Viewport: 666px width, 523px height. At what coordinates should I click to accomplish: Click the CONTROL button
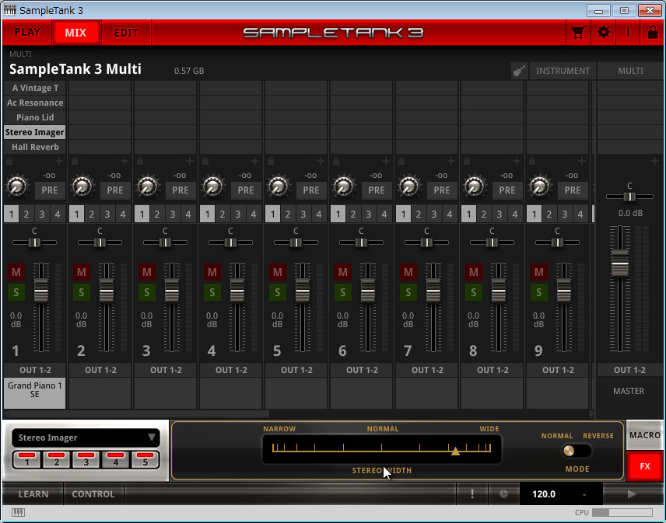(x=93, y=493)
